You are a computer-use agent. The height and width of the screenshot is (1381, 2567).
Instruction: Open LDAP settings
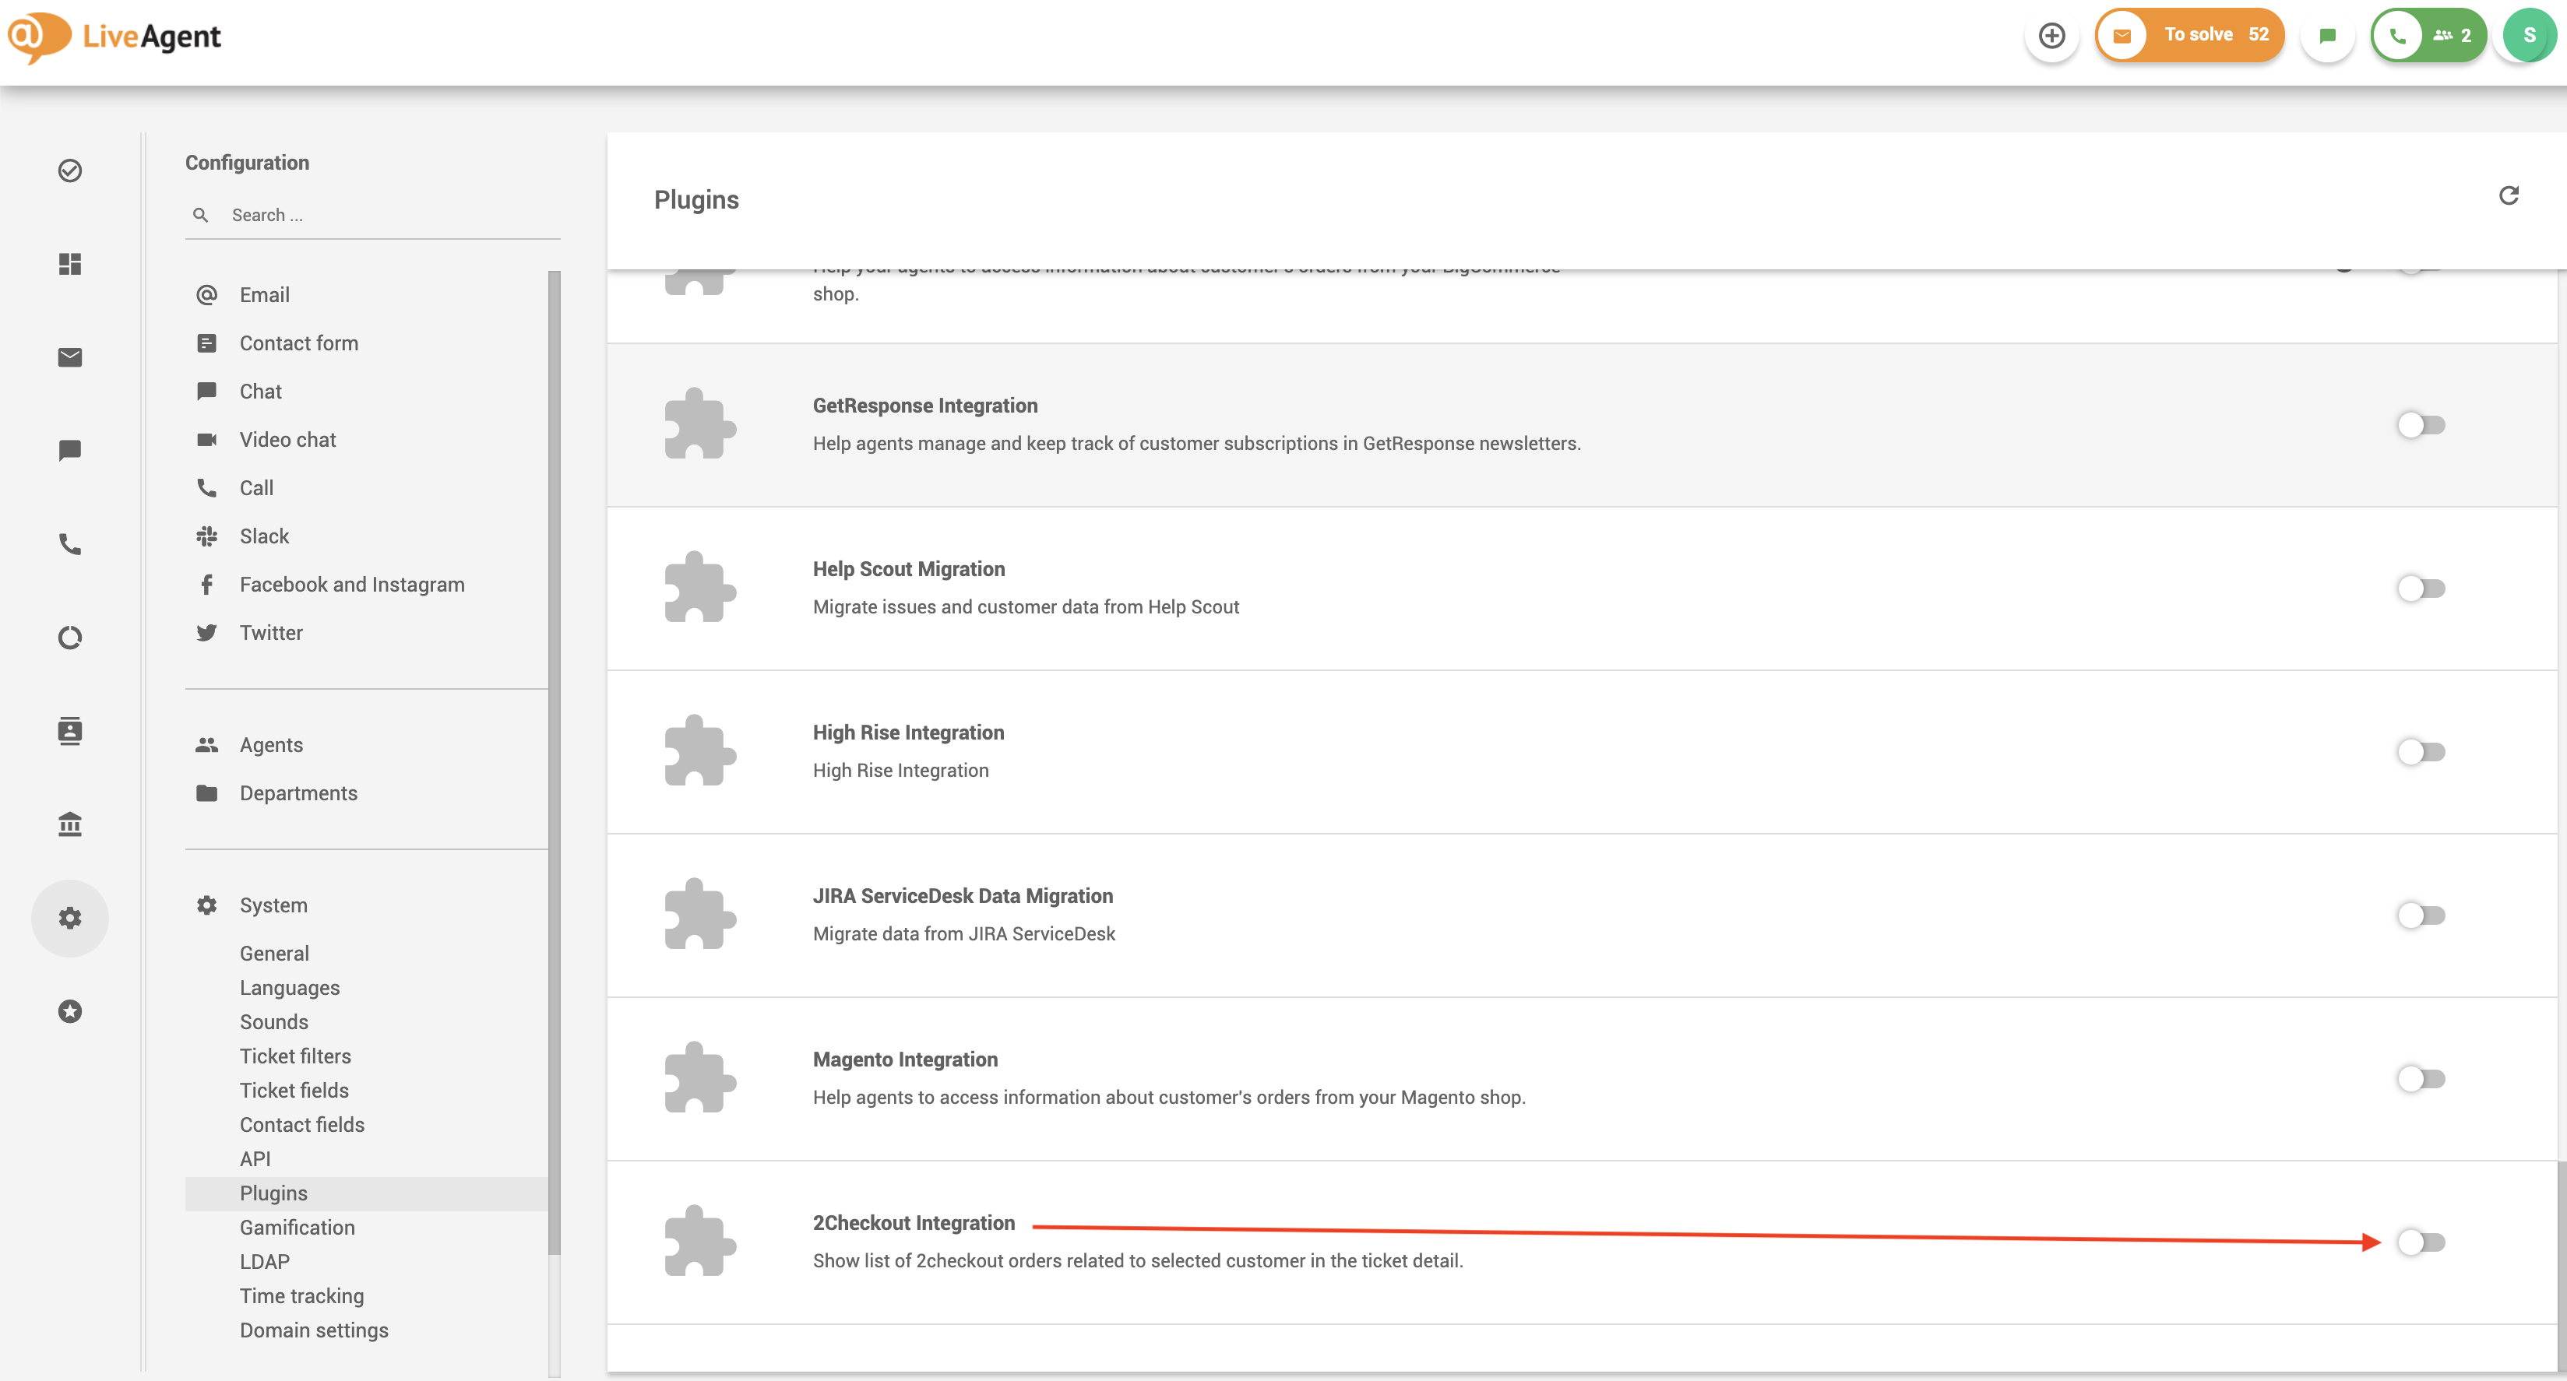(264, 1261)
